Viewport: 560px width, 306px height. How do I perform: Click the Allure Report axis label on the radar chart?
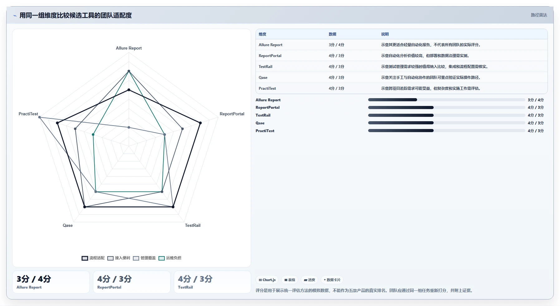[129, 48]
